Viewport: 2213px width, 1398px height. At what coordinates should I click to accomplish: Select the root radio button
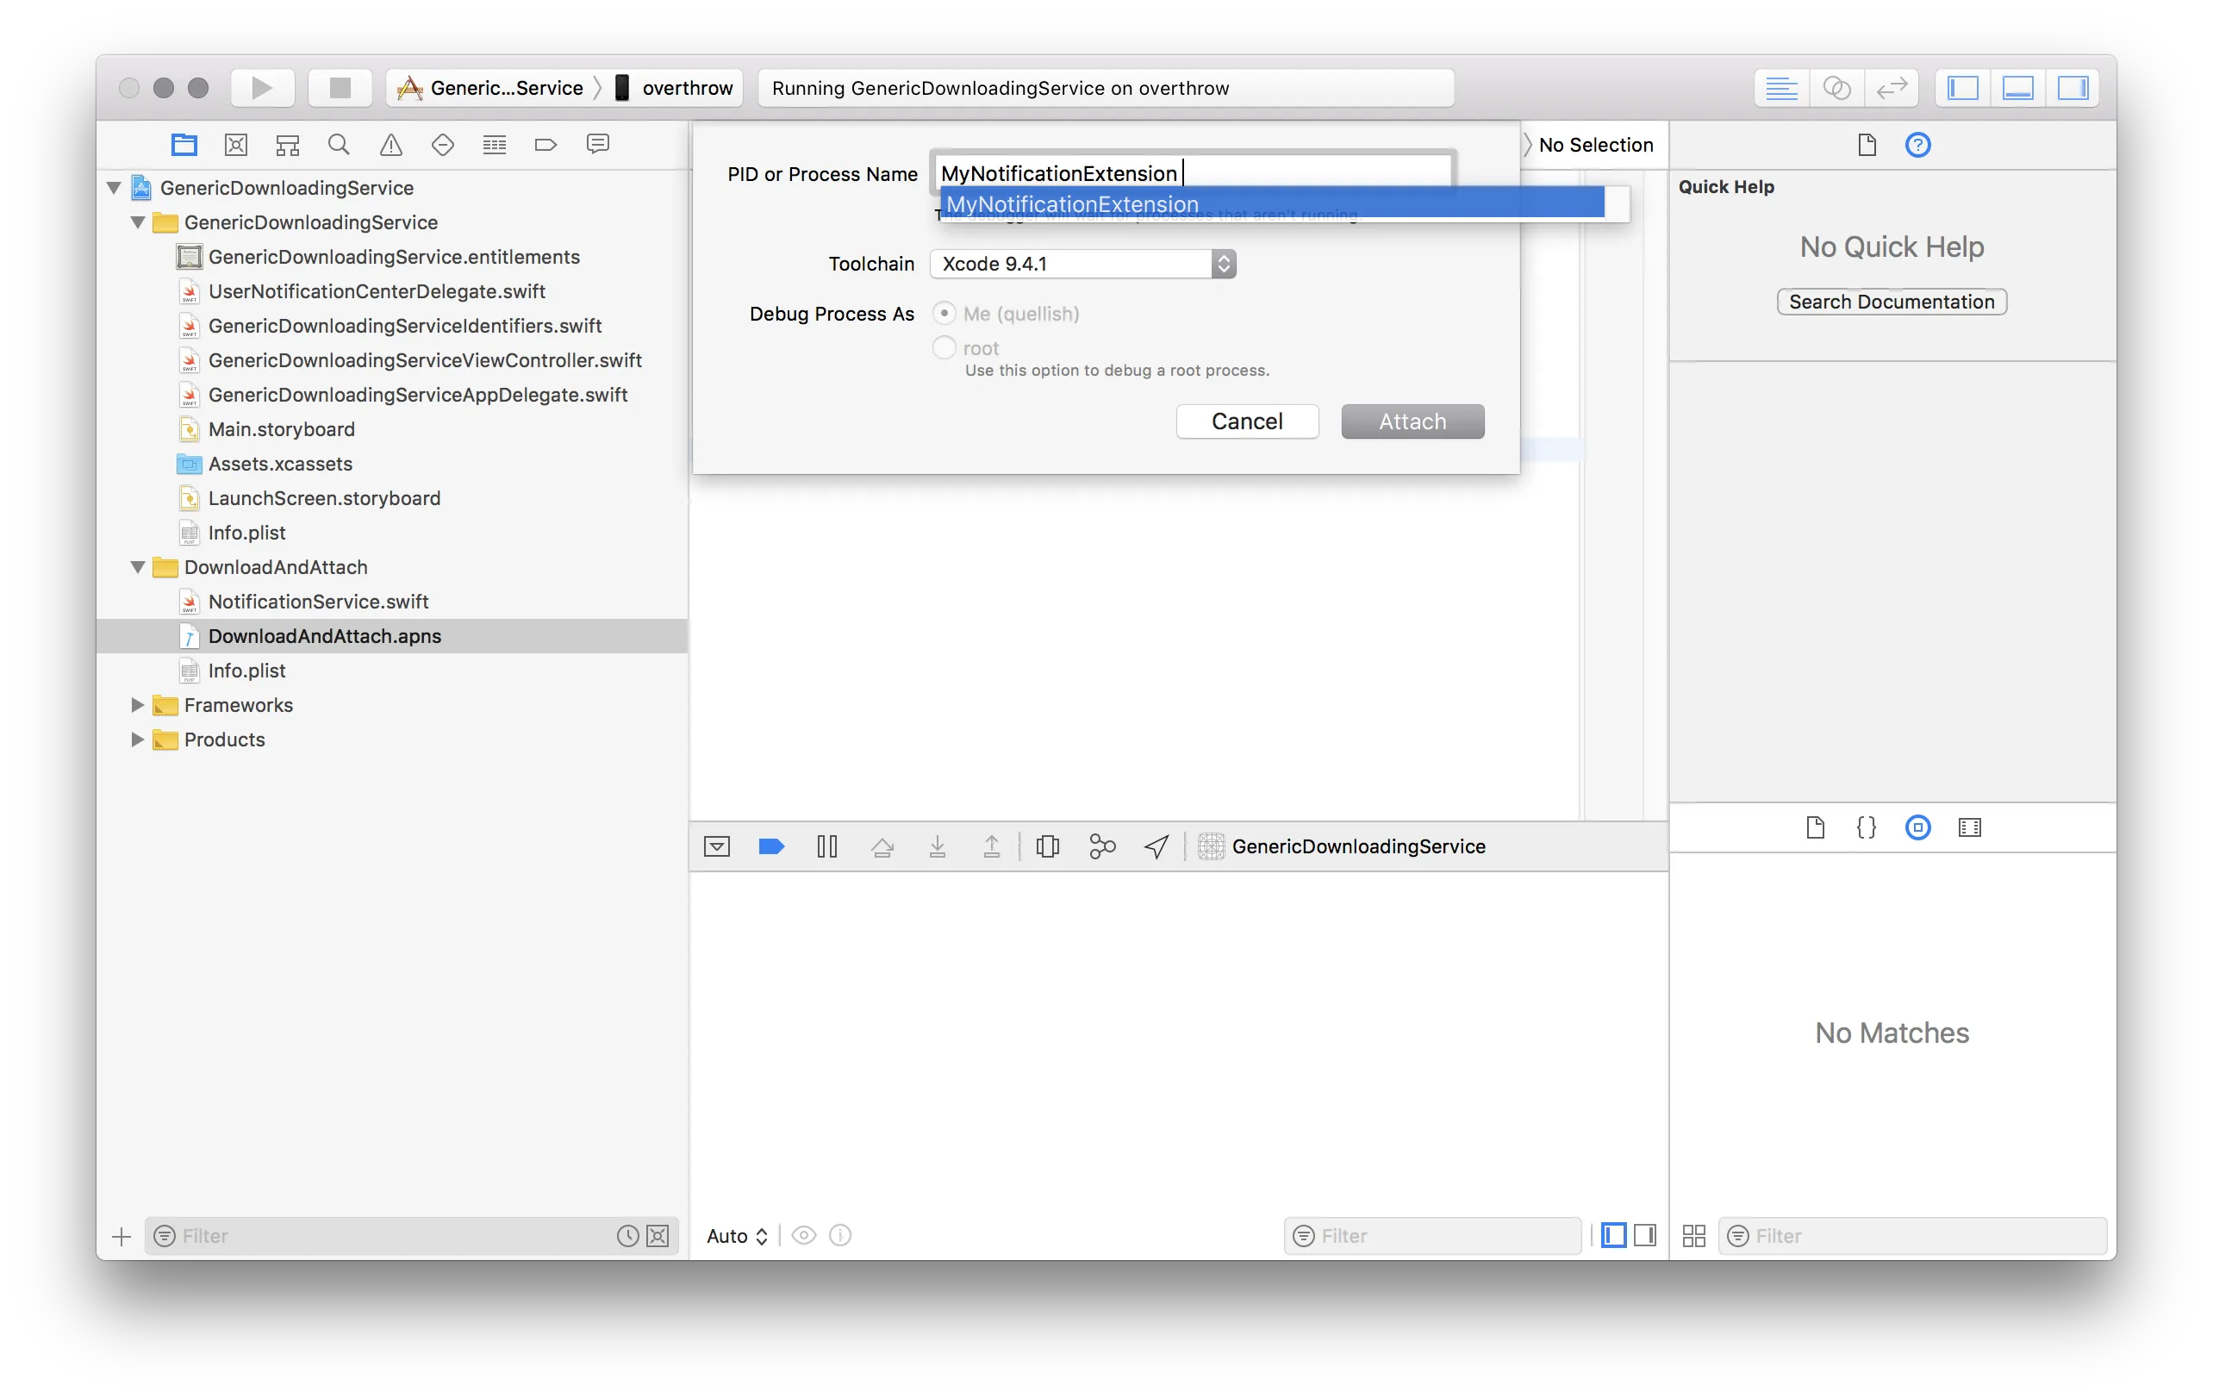pyautogui.click(x=944, y=347)
